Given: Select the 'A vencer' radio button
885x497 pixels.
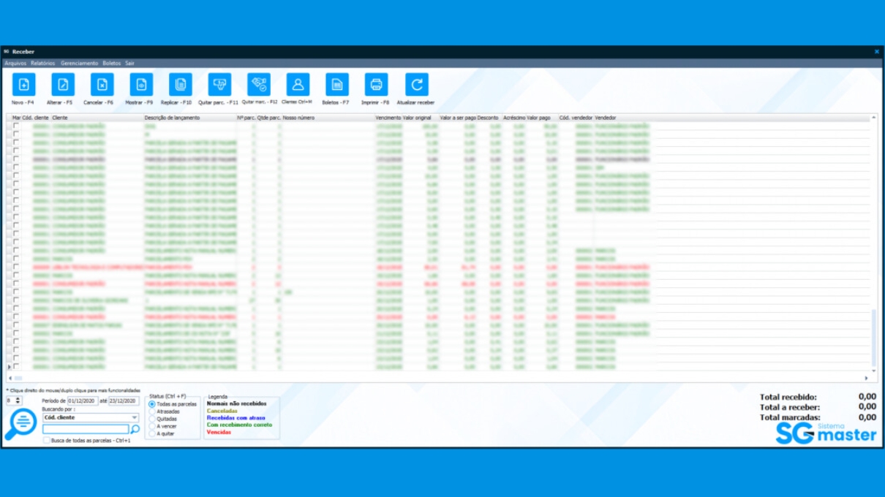Looking at the screenshot, I should pos(152,426).
